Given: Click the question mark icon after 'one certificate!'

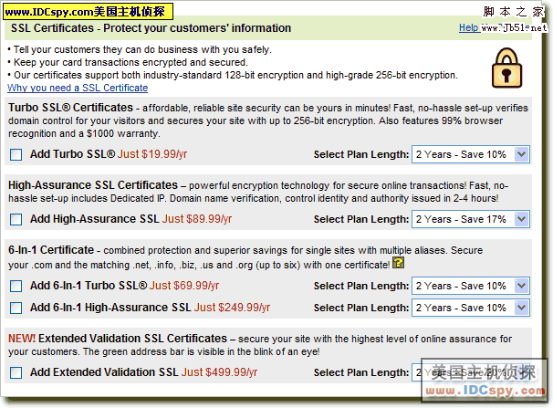Looking at the screenshot, I should (398, 264).
